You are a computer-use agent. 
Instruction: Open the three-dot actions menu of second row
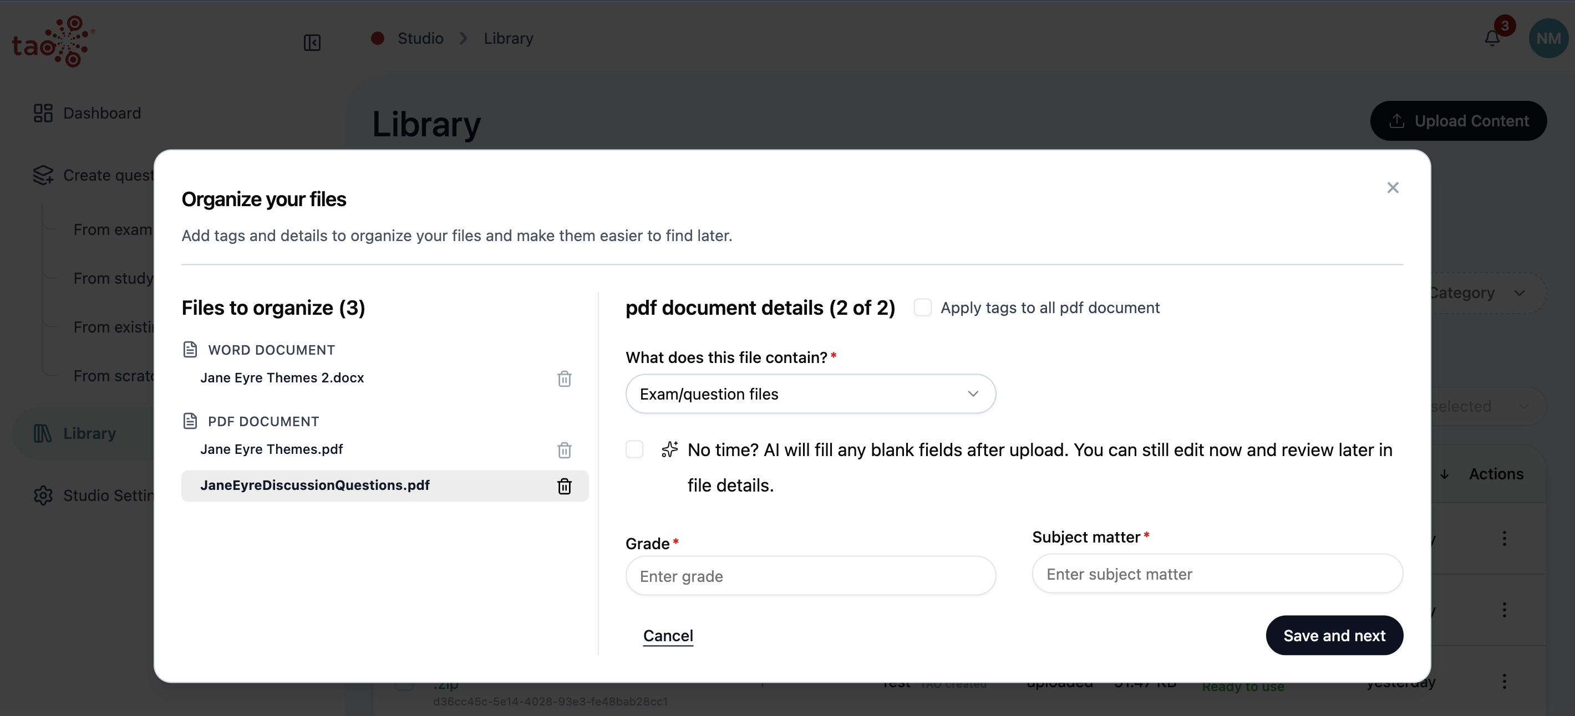(1504, 610)
